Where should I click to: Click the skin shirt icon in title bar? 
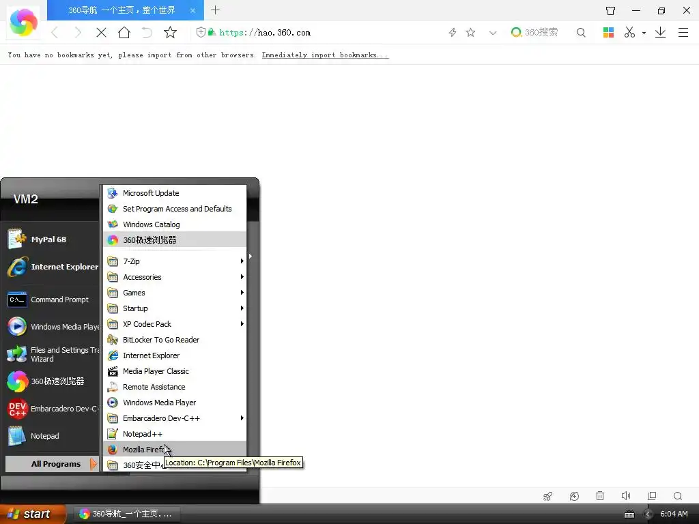610,11
